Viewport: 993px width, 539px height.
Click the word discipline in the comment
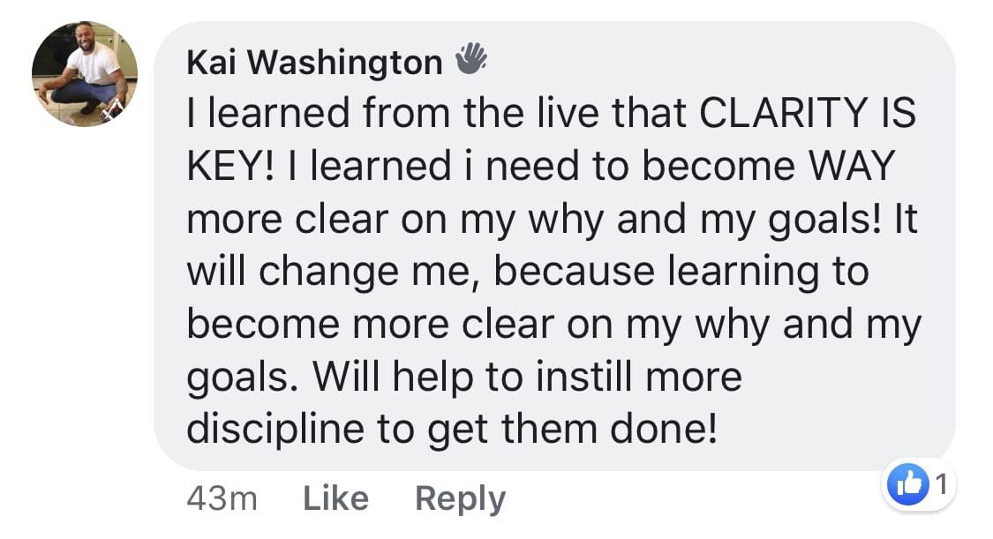(x=275, y=430)
